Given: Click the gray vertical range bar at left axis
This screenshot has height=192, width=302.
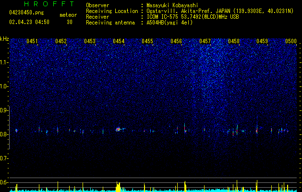Looking at the screenshot, I should pos(10,128).
